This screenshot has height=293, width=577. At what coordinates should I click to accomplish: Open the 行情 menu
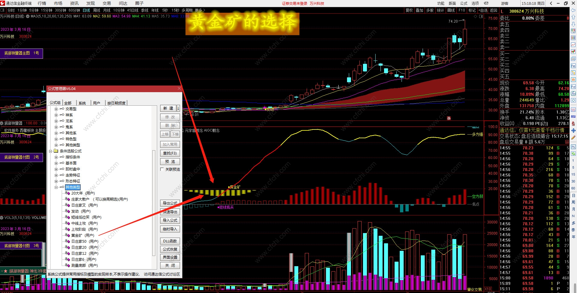[42, 3]
